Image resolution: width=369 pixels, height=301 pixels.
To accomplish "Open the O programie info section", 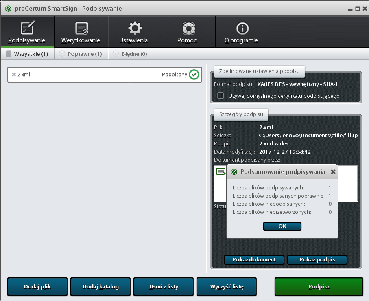I will coord(242,32).
